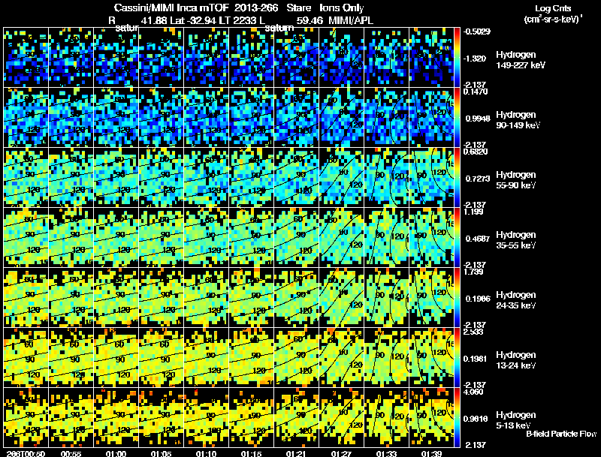Viewport: 601px width, 457px height.
Task: Click the 'MIMI/APL' credit text
Action: [351, 20]
